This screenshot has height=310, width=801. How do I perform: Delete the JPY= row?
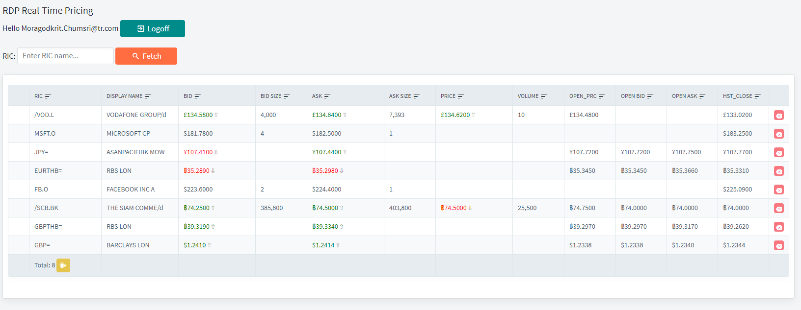779,152
